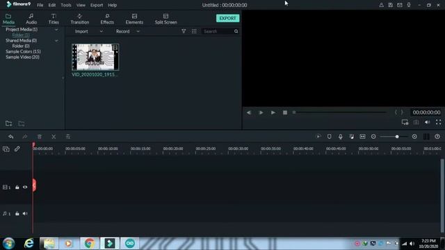
Task: Collapse the Project Media tree arrow
Action: pos(56,29)
